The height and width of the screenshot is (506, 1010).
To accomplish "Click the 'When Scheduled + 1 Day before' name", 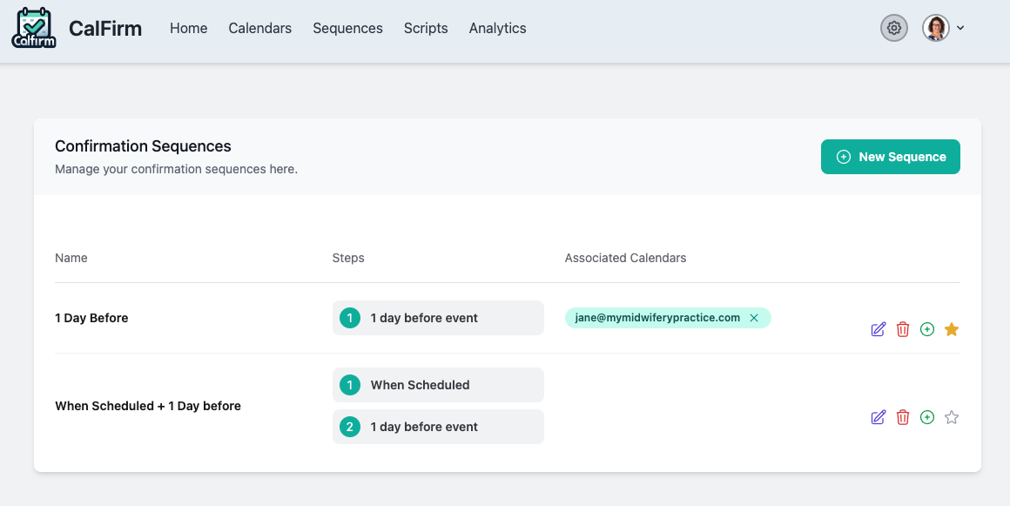I will (148, 406).
